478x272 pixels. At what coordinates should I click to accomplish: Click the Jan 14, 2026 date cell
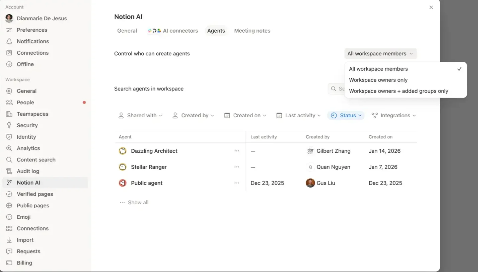[x=384, y=151]
